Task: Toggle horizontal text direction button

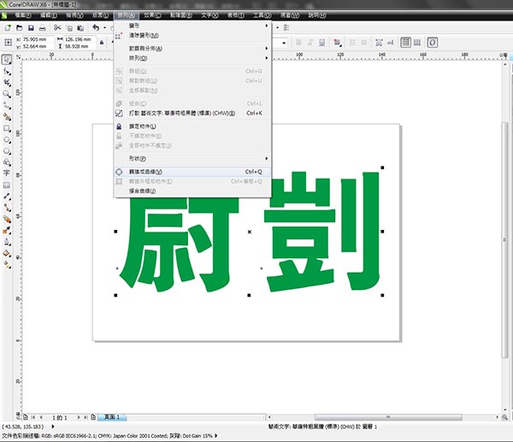Action: [405, 41]
